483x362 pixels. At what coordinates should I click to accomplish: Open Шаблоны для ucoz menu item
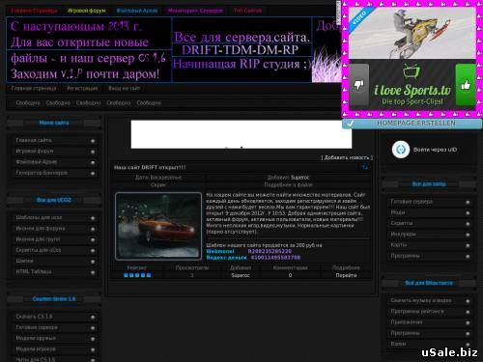coord(39,217)
